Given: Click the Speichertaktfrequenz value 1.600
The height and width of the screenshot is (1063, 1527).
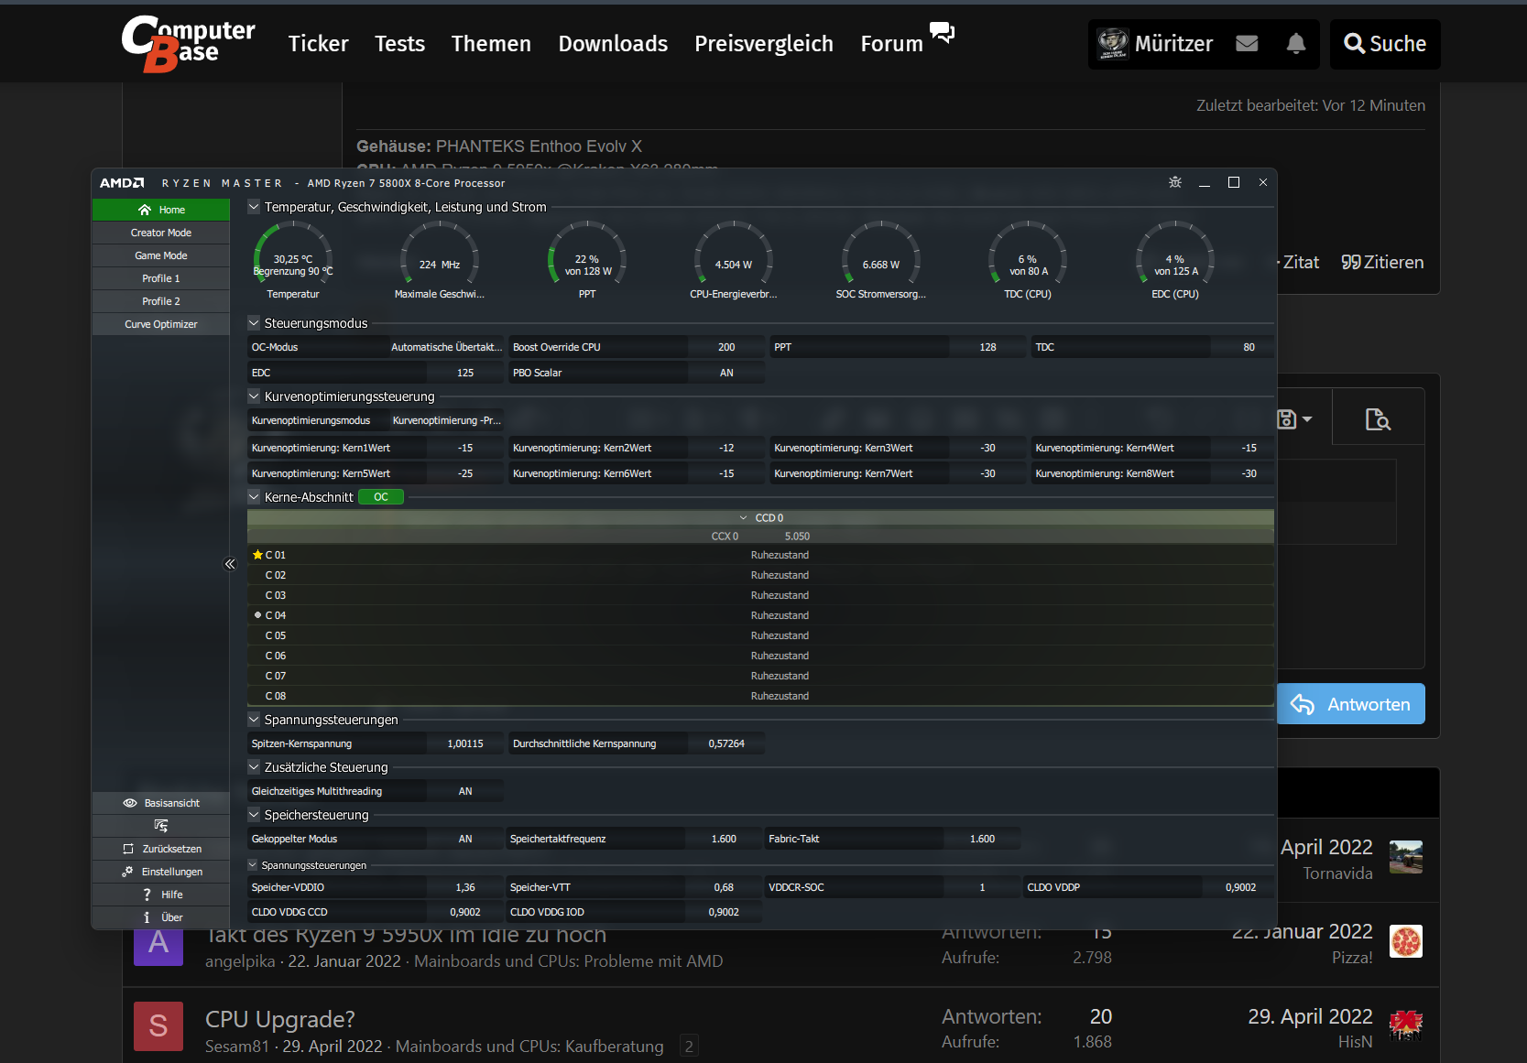Looking at the screenshot, I should pos(724,839).
